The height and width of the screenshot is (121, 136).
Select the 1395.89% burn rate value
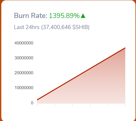pyautogui.click(x=64, y=16)
